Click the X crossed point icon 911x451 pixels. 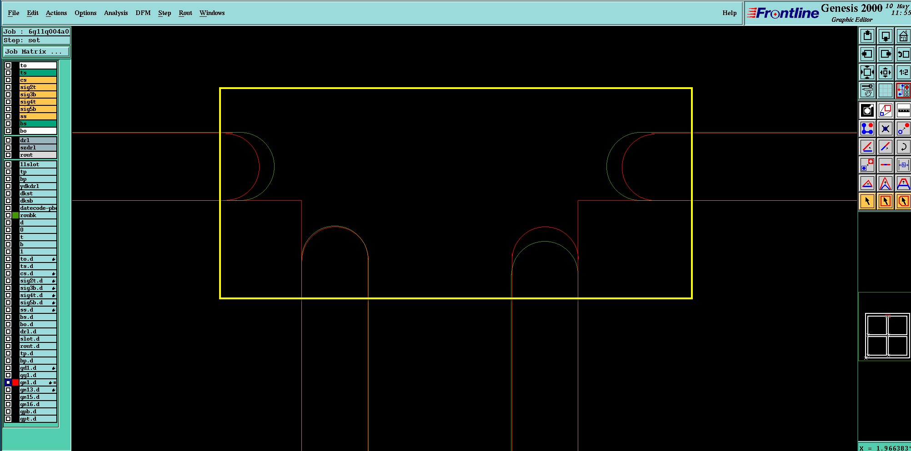(x=885, y=129)
